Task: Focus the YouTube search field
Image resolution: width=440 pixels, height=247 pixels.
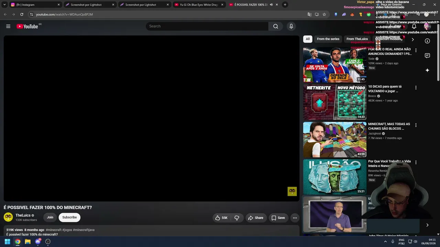Action: point(207,26)
